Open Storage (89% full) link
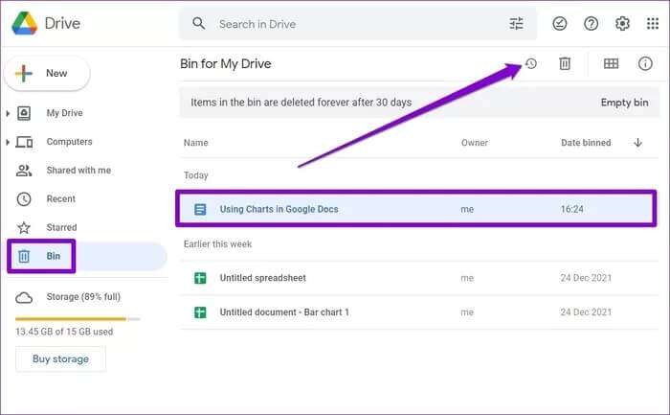This screenshot has height=415, width=670. click(x=83, y=297)
